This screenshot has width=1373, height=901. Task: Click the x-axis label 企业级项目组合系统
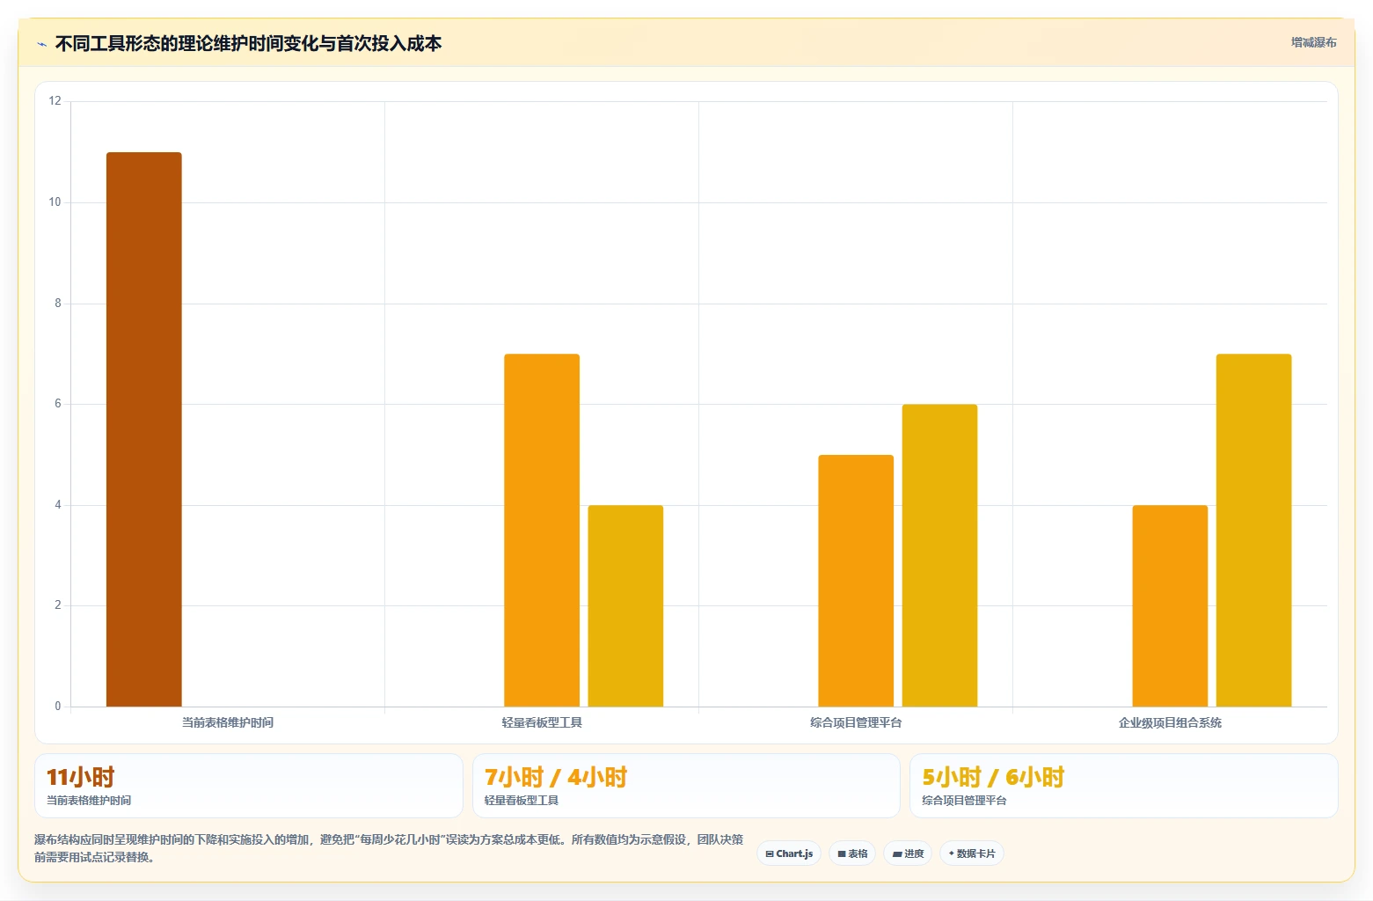point(1170,722)
